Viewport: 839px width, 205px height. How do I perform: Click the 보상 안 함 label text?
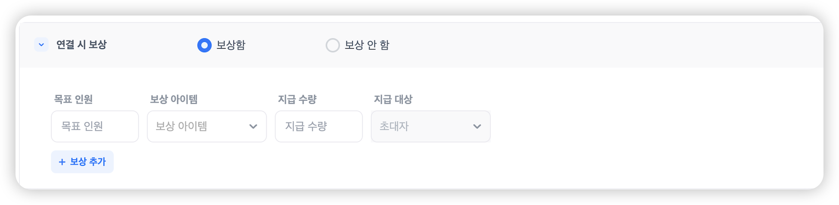coord(367,45)
